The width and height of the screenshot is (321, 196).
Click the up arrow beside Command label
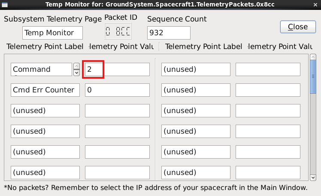pos(76,66)
